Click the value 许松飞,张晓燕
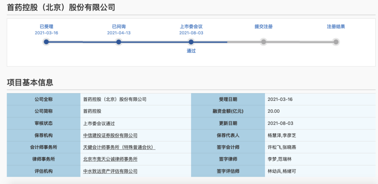 point(282,147)
